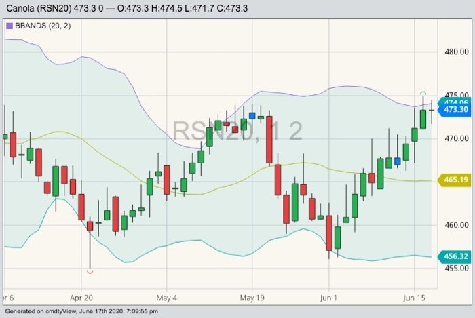Viewport: 475px width, 318px height.
Task: Click the 465.19 middle band price tag
Action: pyautogui.click(x=455, y=180)
